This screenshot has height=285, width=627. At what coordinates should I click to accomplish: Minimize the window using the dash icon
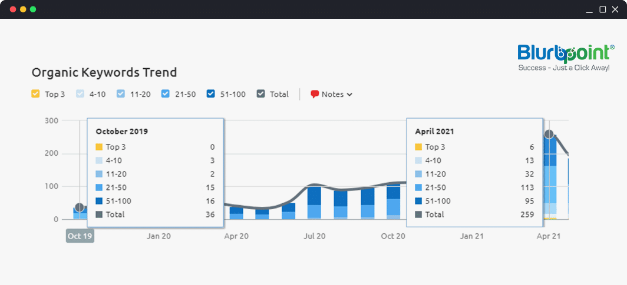(x=589, y=9)
